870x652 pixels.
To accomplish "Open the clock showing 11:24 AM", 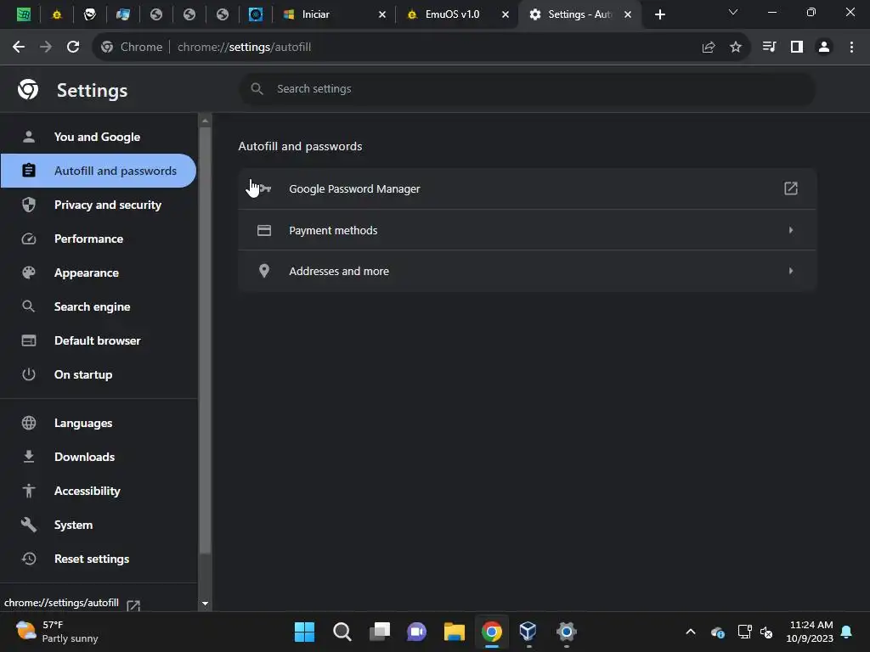I will [x=810, y=632].
